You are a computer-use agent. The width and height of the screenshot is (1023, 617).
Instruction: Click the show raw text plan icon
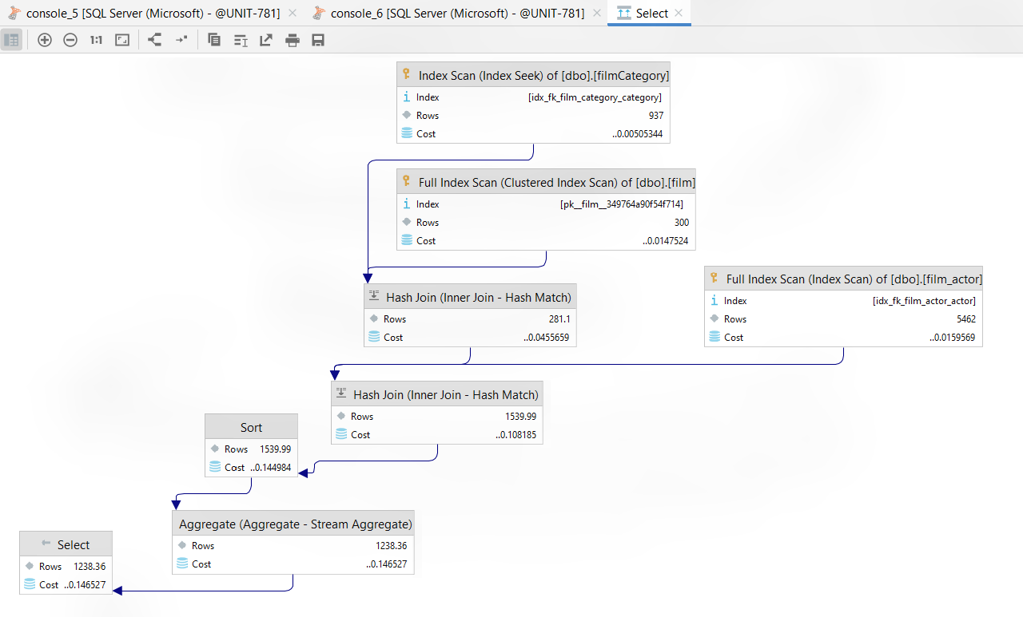pyautogui.click(x=241, y=40)
